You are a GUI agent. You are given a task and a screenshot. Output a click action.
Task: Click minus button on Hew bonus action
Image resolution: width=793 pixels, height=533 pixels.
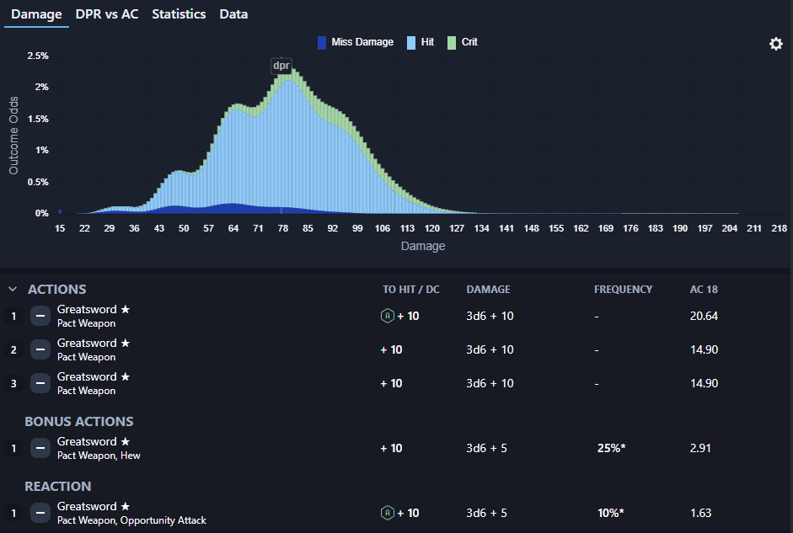click(40, 449)
